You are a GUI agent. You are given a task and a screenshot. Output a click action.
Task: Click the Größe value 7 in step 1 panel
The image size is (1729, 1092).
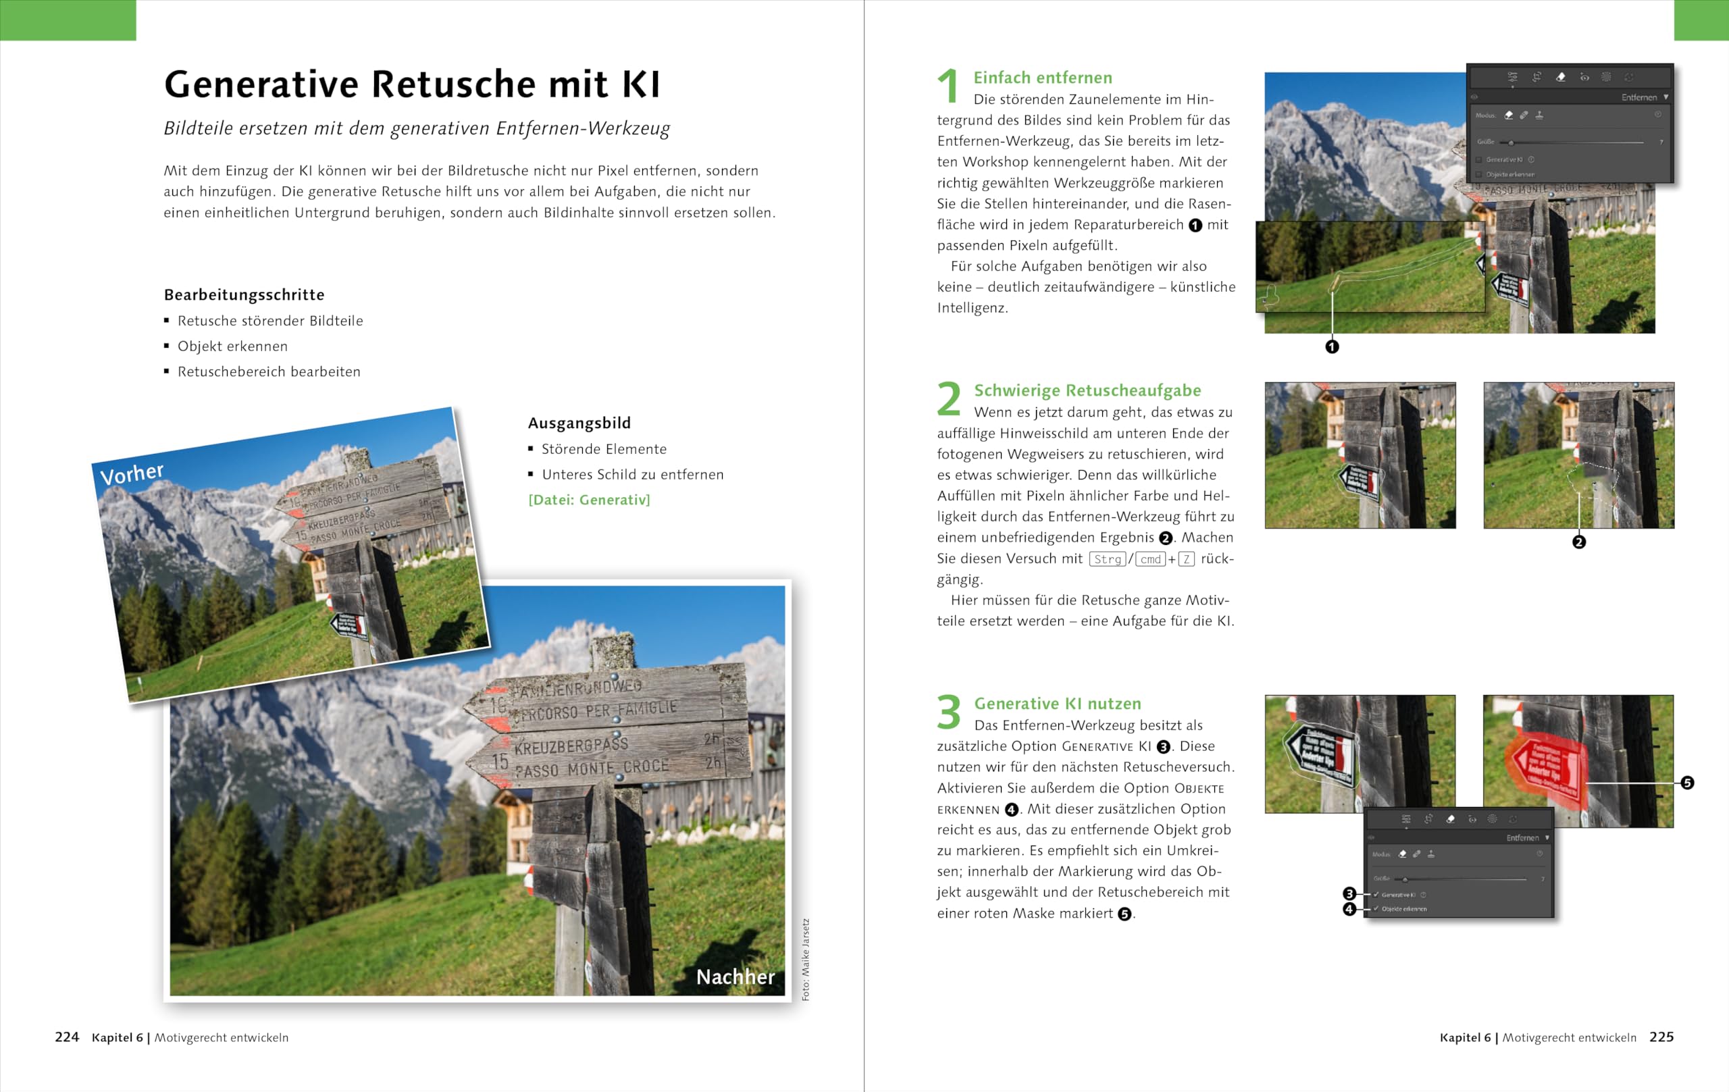point(1662,142)
